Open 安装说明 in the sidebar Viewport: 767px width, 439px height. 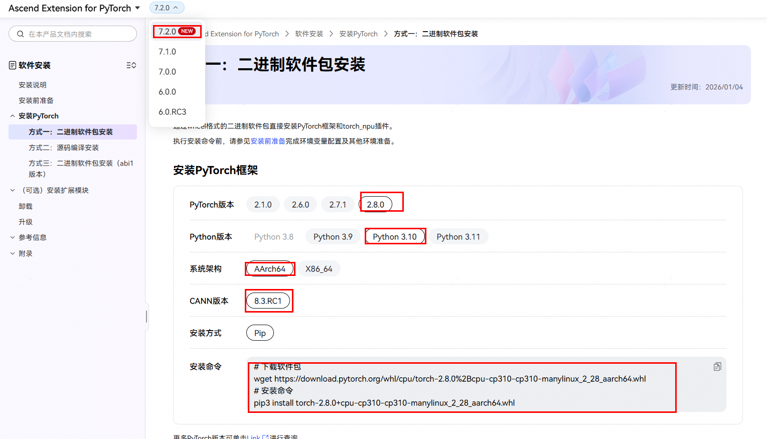(x=33, y=85)
